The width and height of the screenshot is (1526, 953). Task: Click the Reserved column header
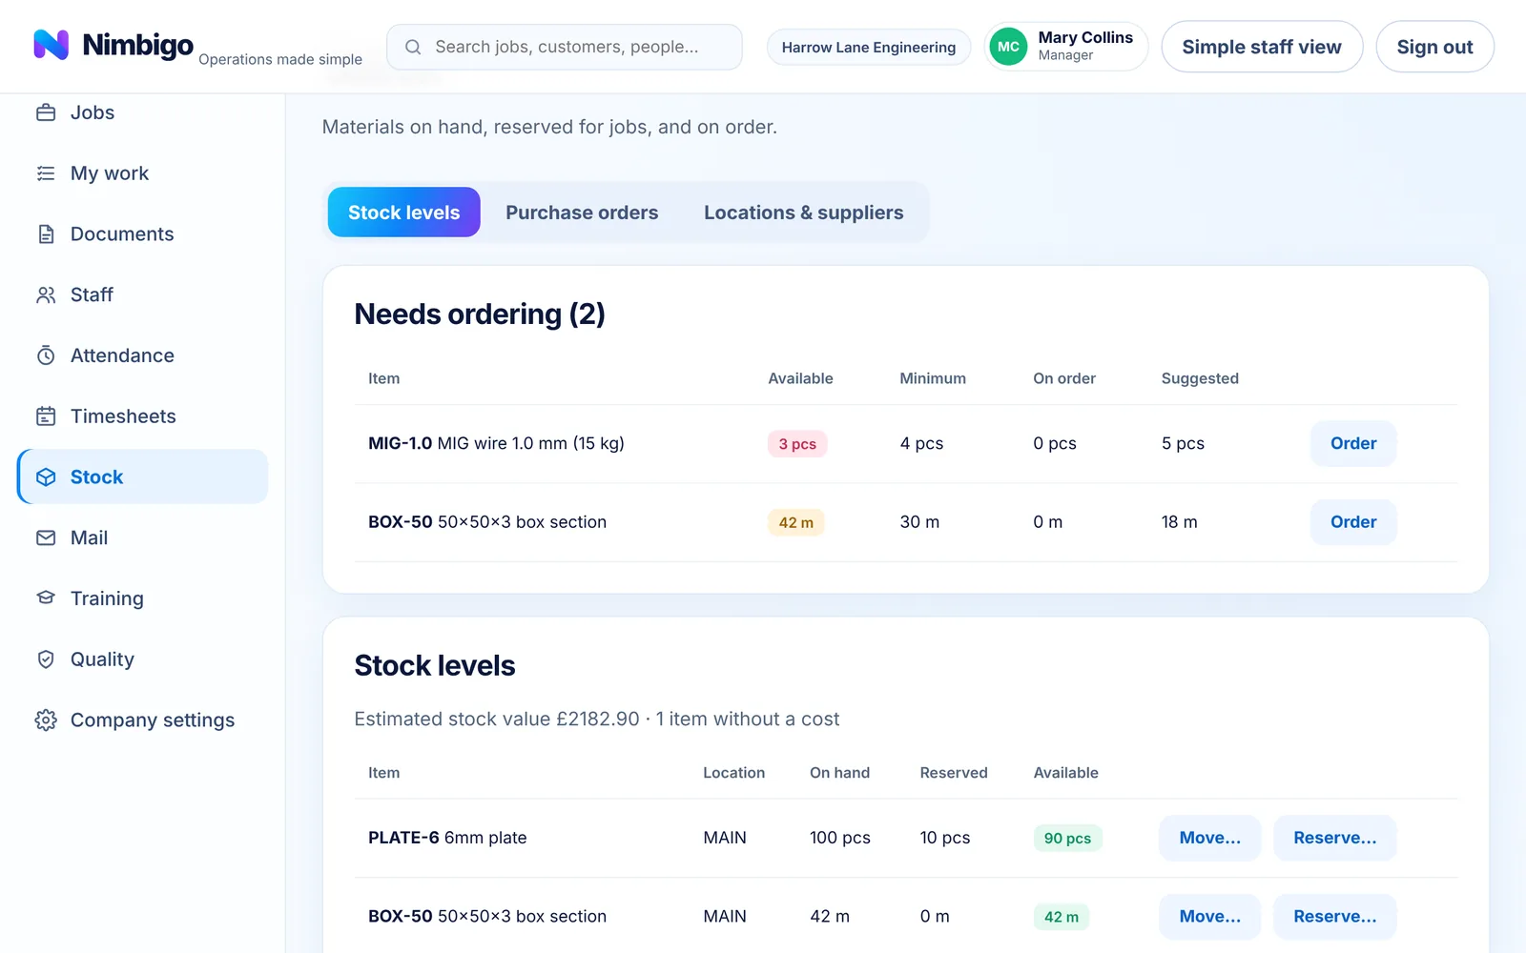click(954, 773)
